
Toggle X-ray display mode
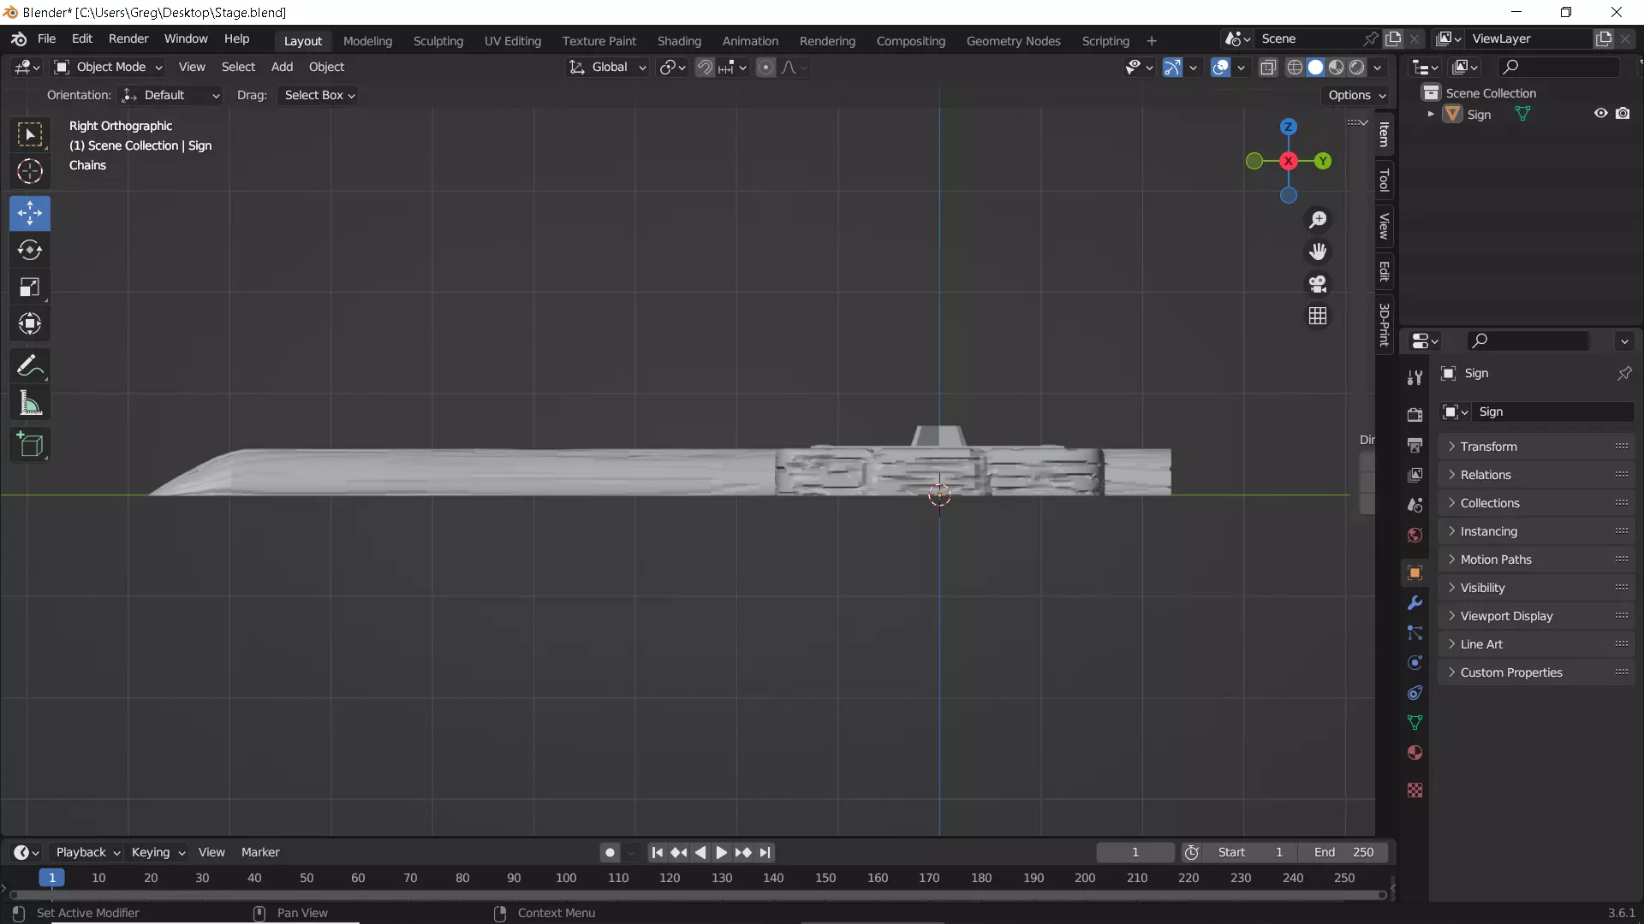click(x=1268, y=67)
